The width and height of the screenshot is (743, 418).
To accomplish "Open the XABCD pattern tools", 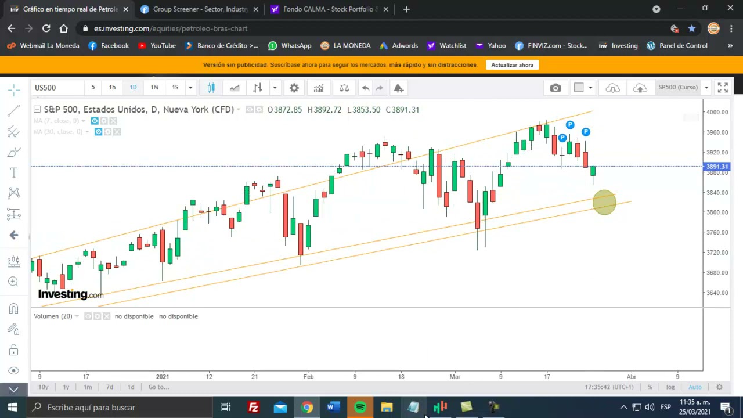I will 14,193.
